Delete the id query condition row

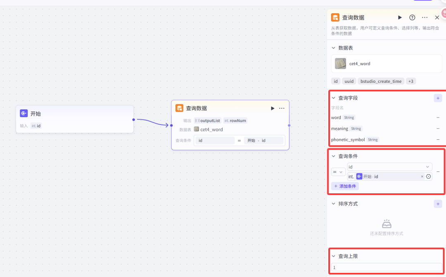(438, 171)
